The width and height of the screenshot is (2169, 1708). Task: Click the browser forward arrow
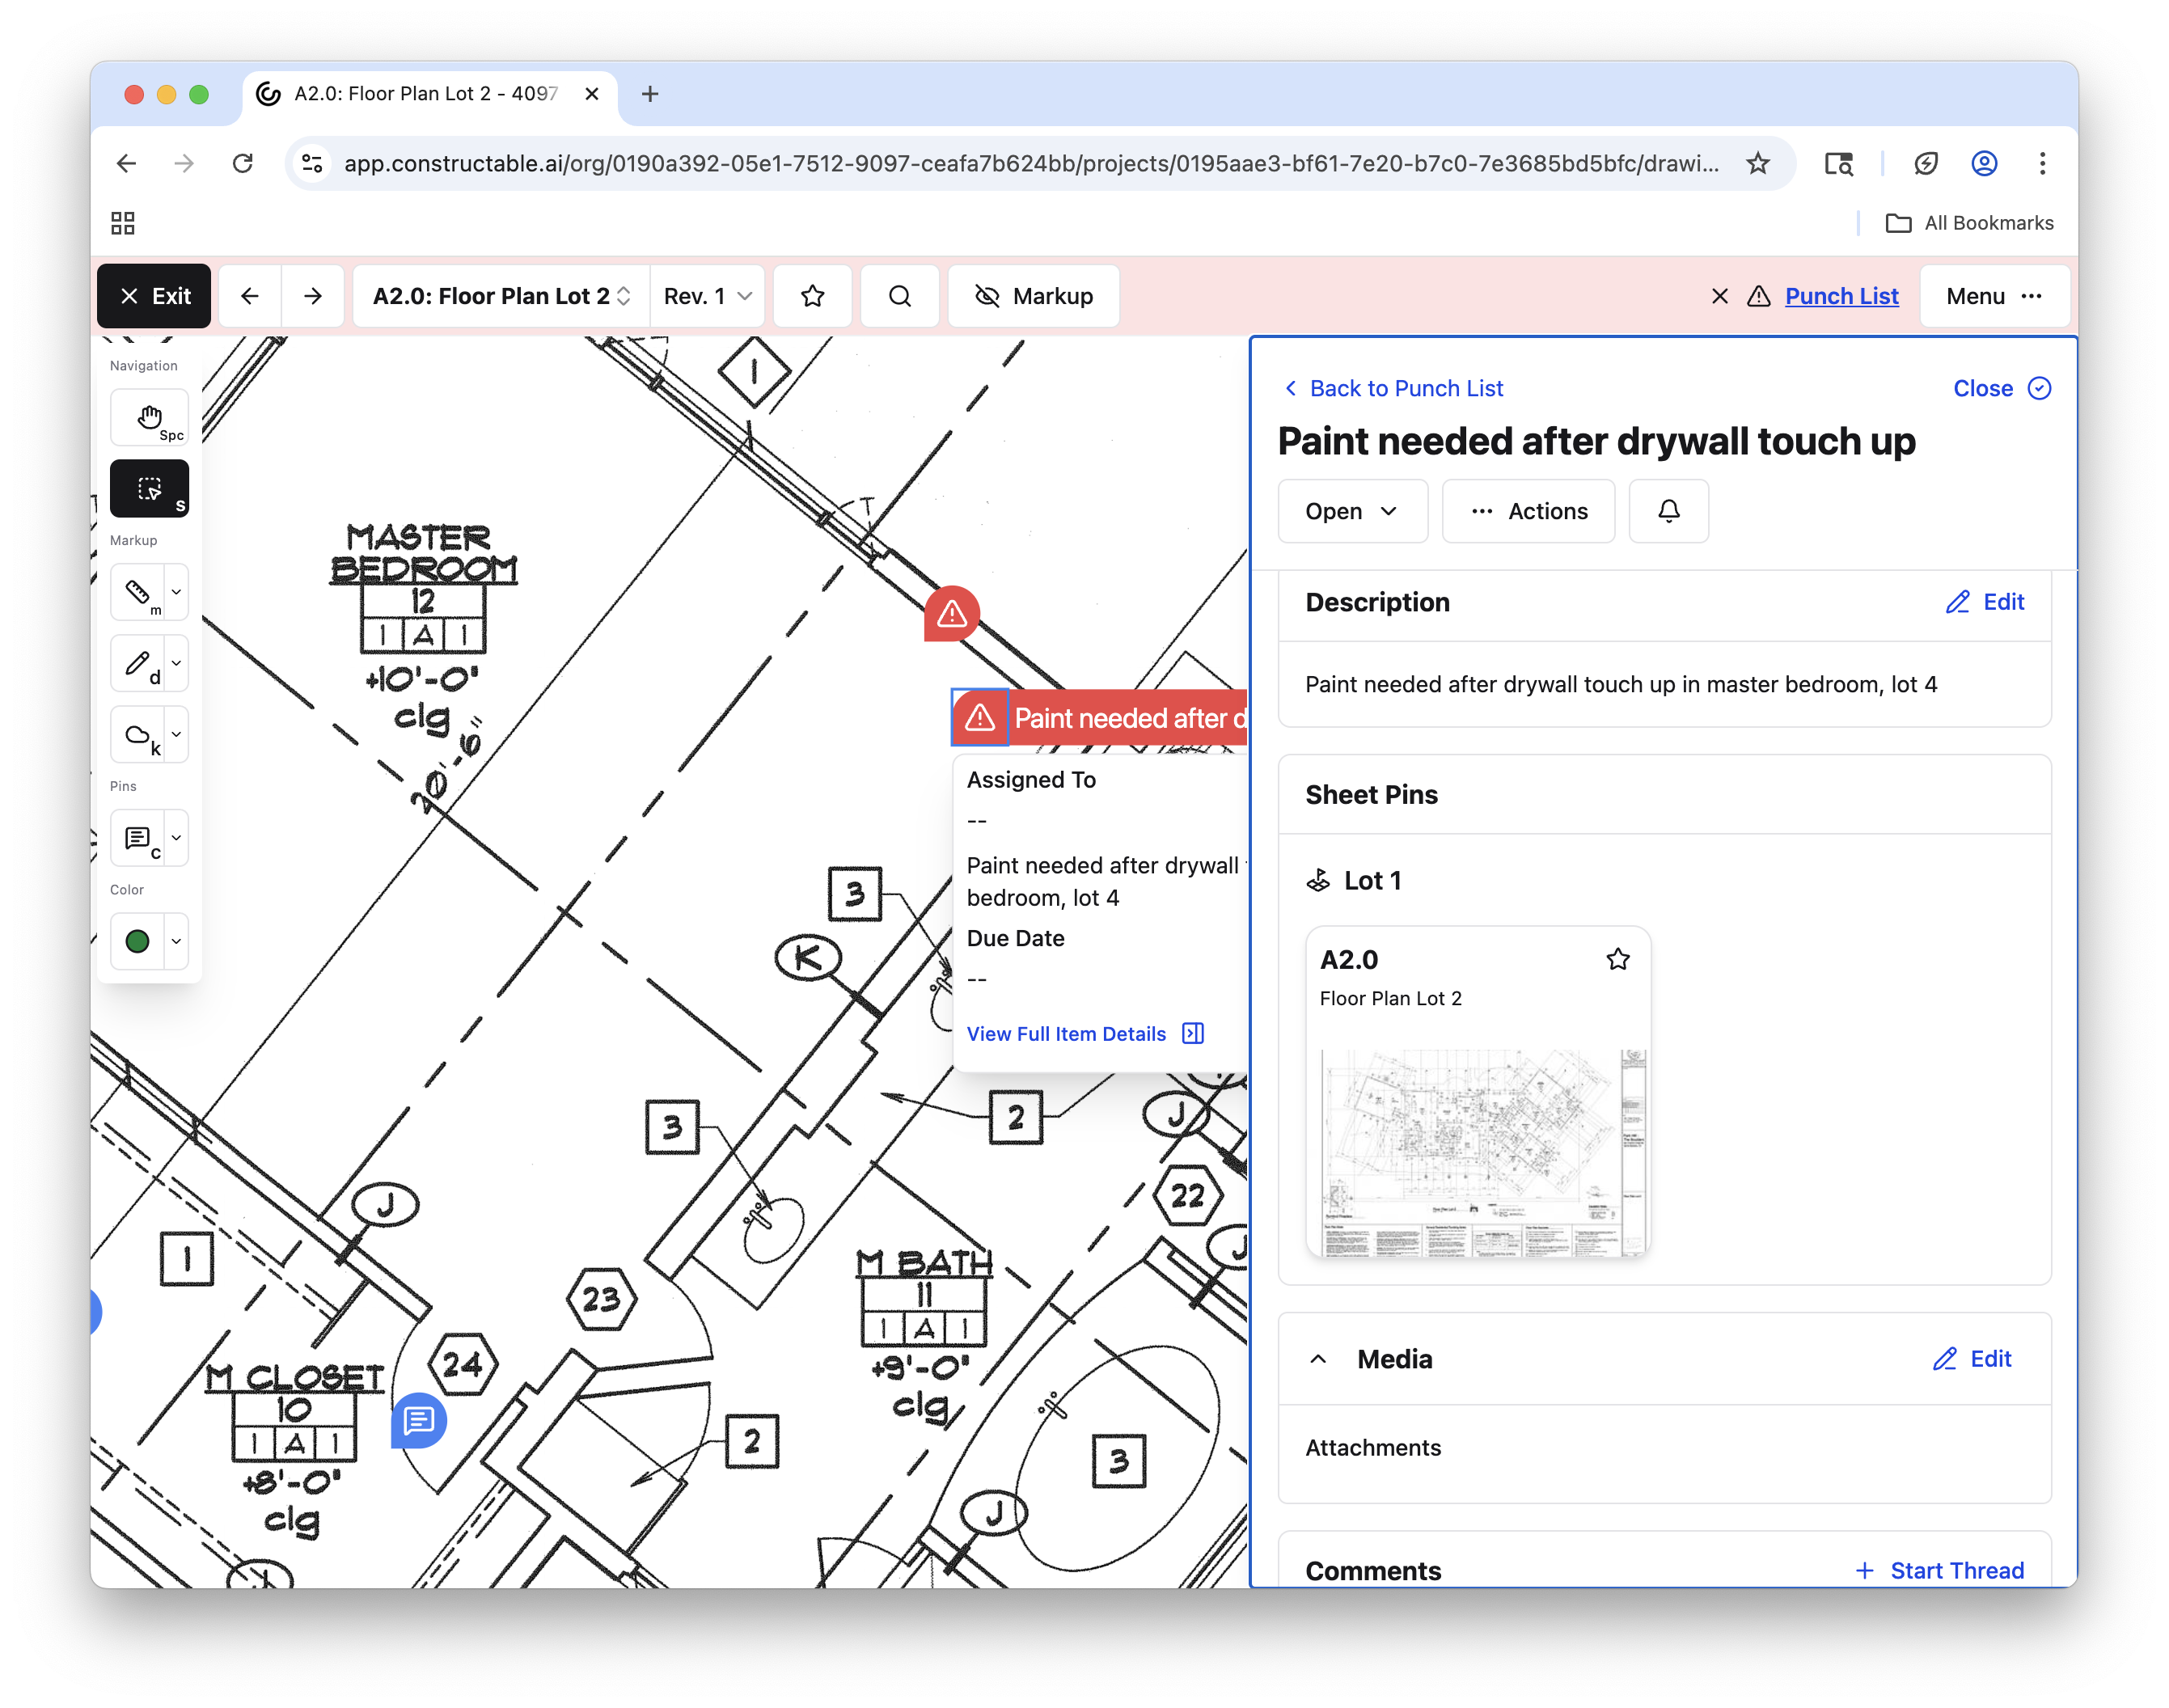coord(184,163)
